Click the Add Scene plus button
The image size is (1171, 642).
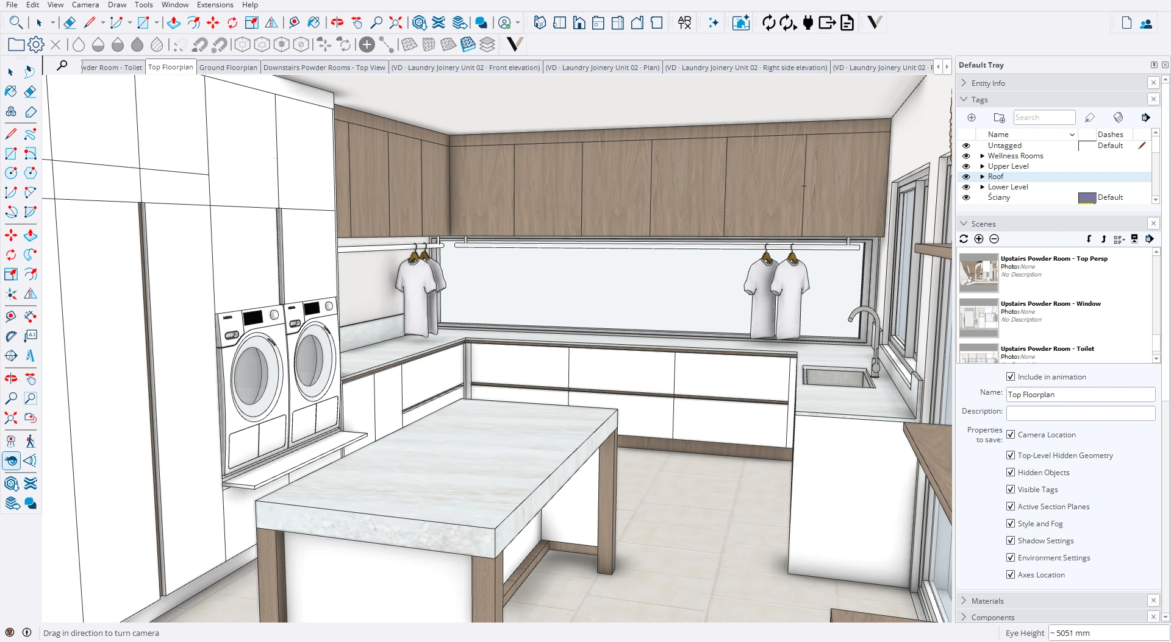(979, 239)
